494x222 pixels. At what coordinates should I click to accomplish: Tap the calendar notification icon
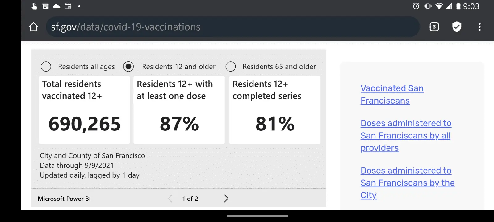click(x=68, y=6)
